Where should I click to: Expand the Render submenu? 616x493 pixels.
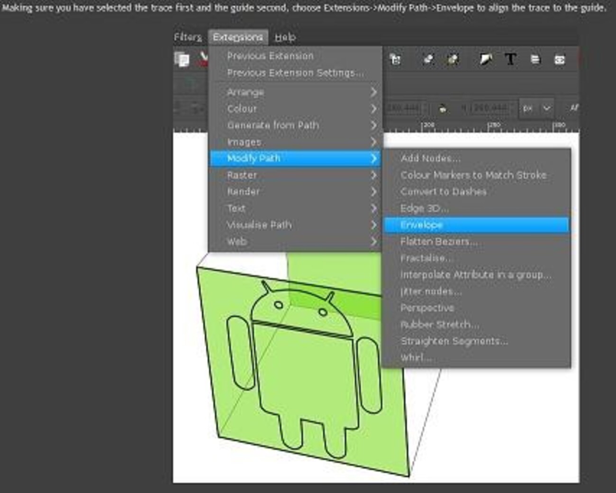pos(296,191)
